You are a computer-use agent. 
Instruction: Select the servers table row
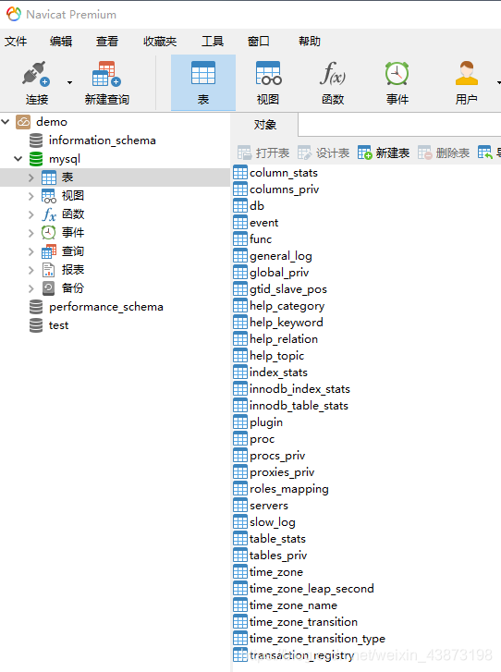pyautogui.click(x=261, y=506)
